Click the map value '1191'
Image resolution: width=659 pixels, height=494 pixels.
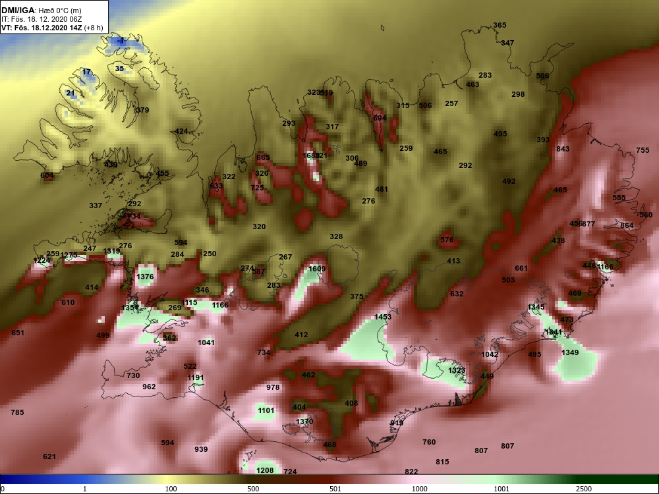click(196, 377)
